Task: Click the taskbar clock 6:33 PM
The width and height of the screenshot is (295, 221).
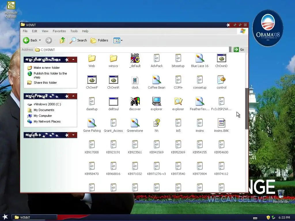Action: pyautogui.click(x=284, y=218)
